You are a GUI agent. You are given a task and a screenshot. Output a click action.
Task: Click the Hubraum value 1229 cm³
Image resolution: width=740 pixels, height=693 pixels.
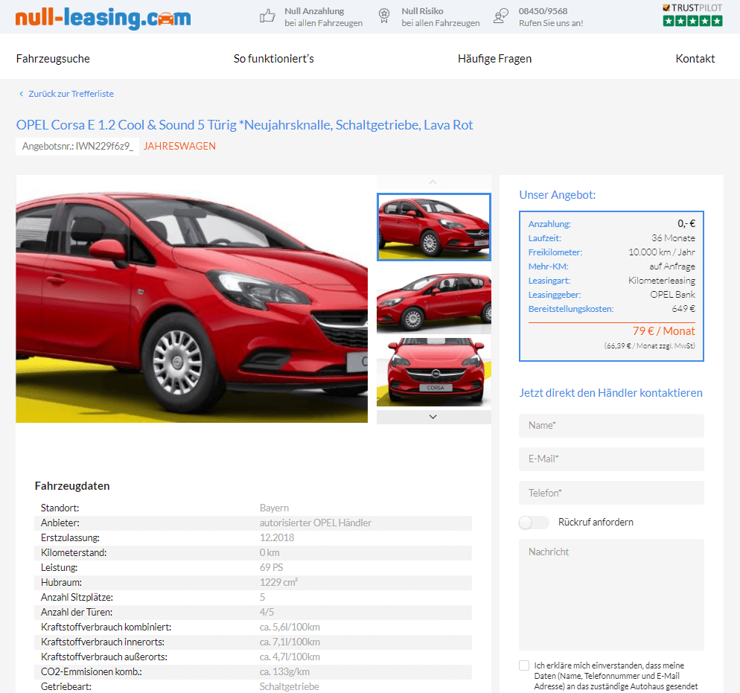click(278, 583)
